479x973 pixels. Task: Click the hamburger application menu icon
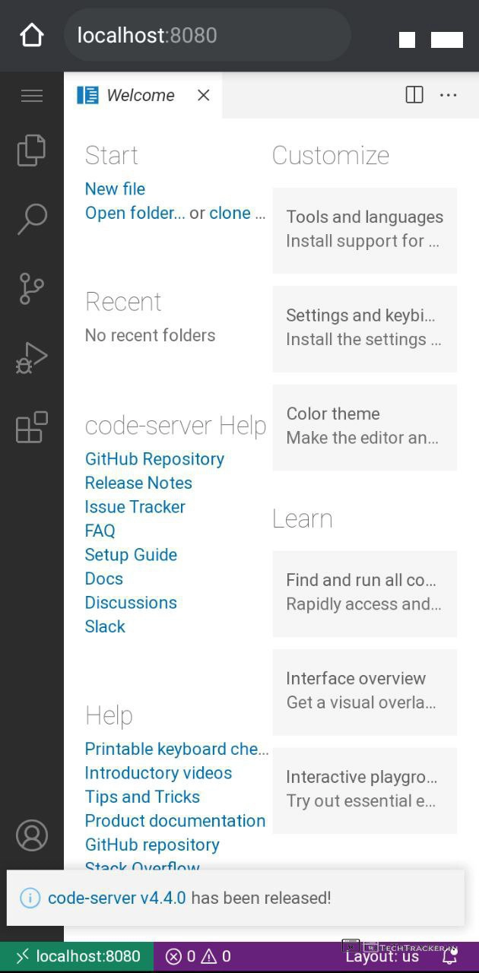click(x=31, y=96)
